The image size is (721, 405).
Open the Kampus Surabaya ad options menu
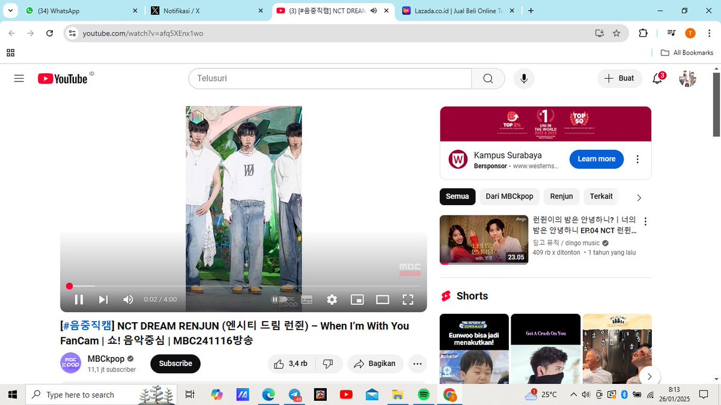pos(637,160)
